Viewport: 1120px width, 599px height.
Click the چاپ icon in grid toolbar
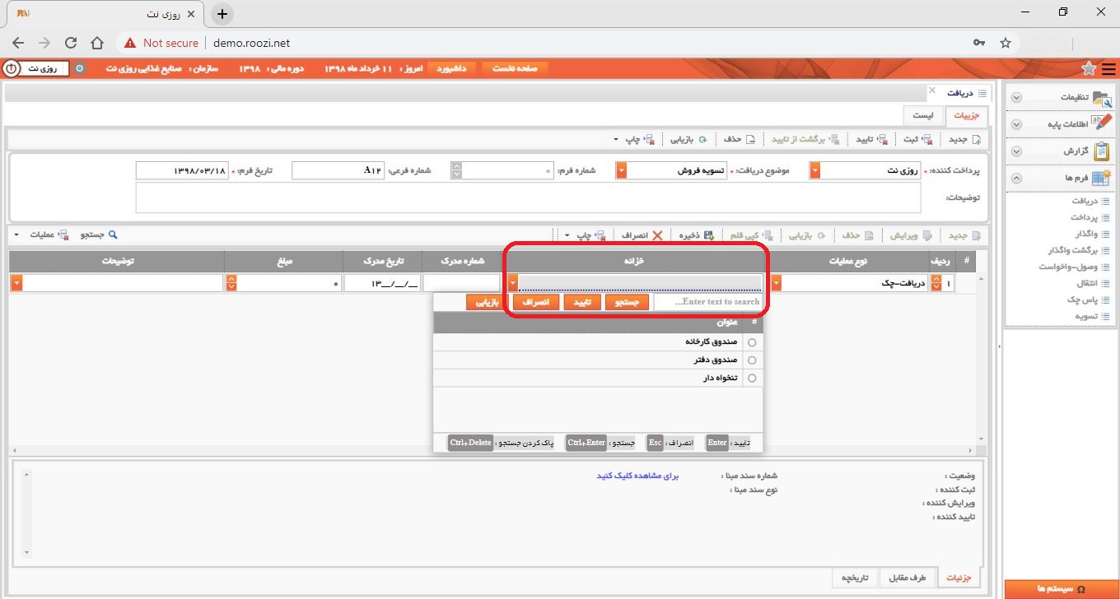[x=600, y=235]
